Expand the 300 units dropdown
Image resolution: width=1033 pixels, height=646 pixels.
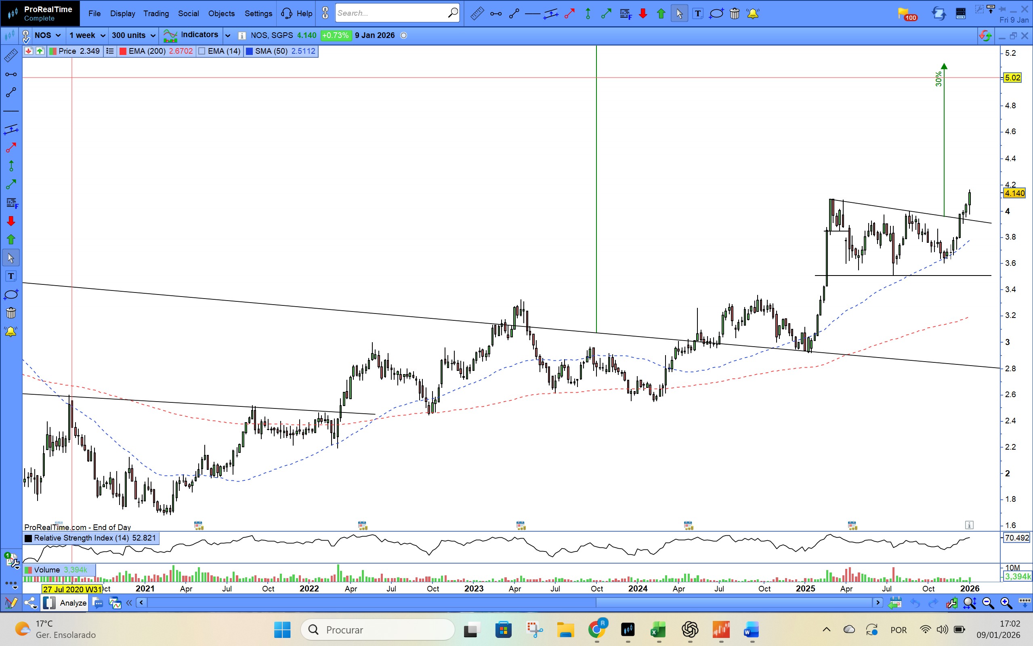133,36
